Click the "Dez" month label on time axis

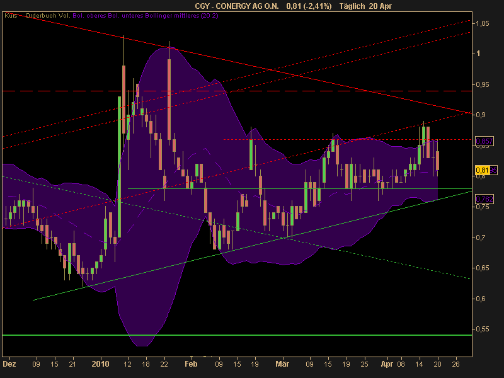click(x=9, y=364)
